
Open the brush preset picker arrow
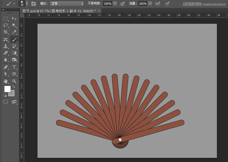27,4
